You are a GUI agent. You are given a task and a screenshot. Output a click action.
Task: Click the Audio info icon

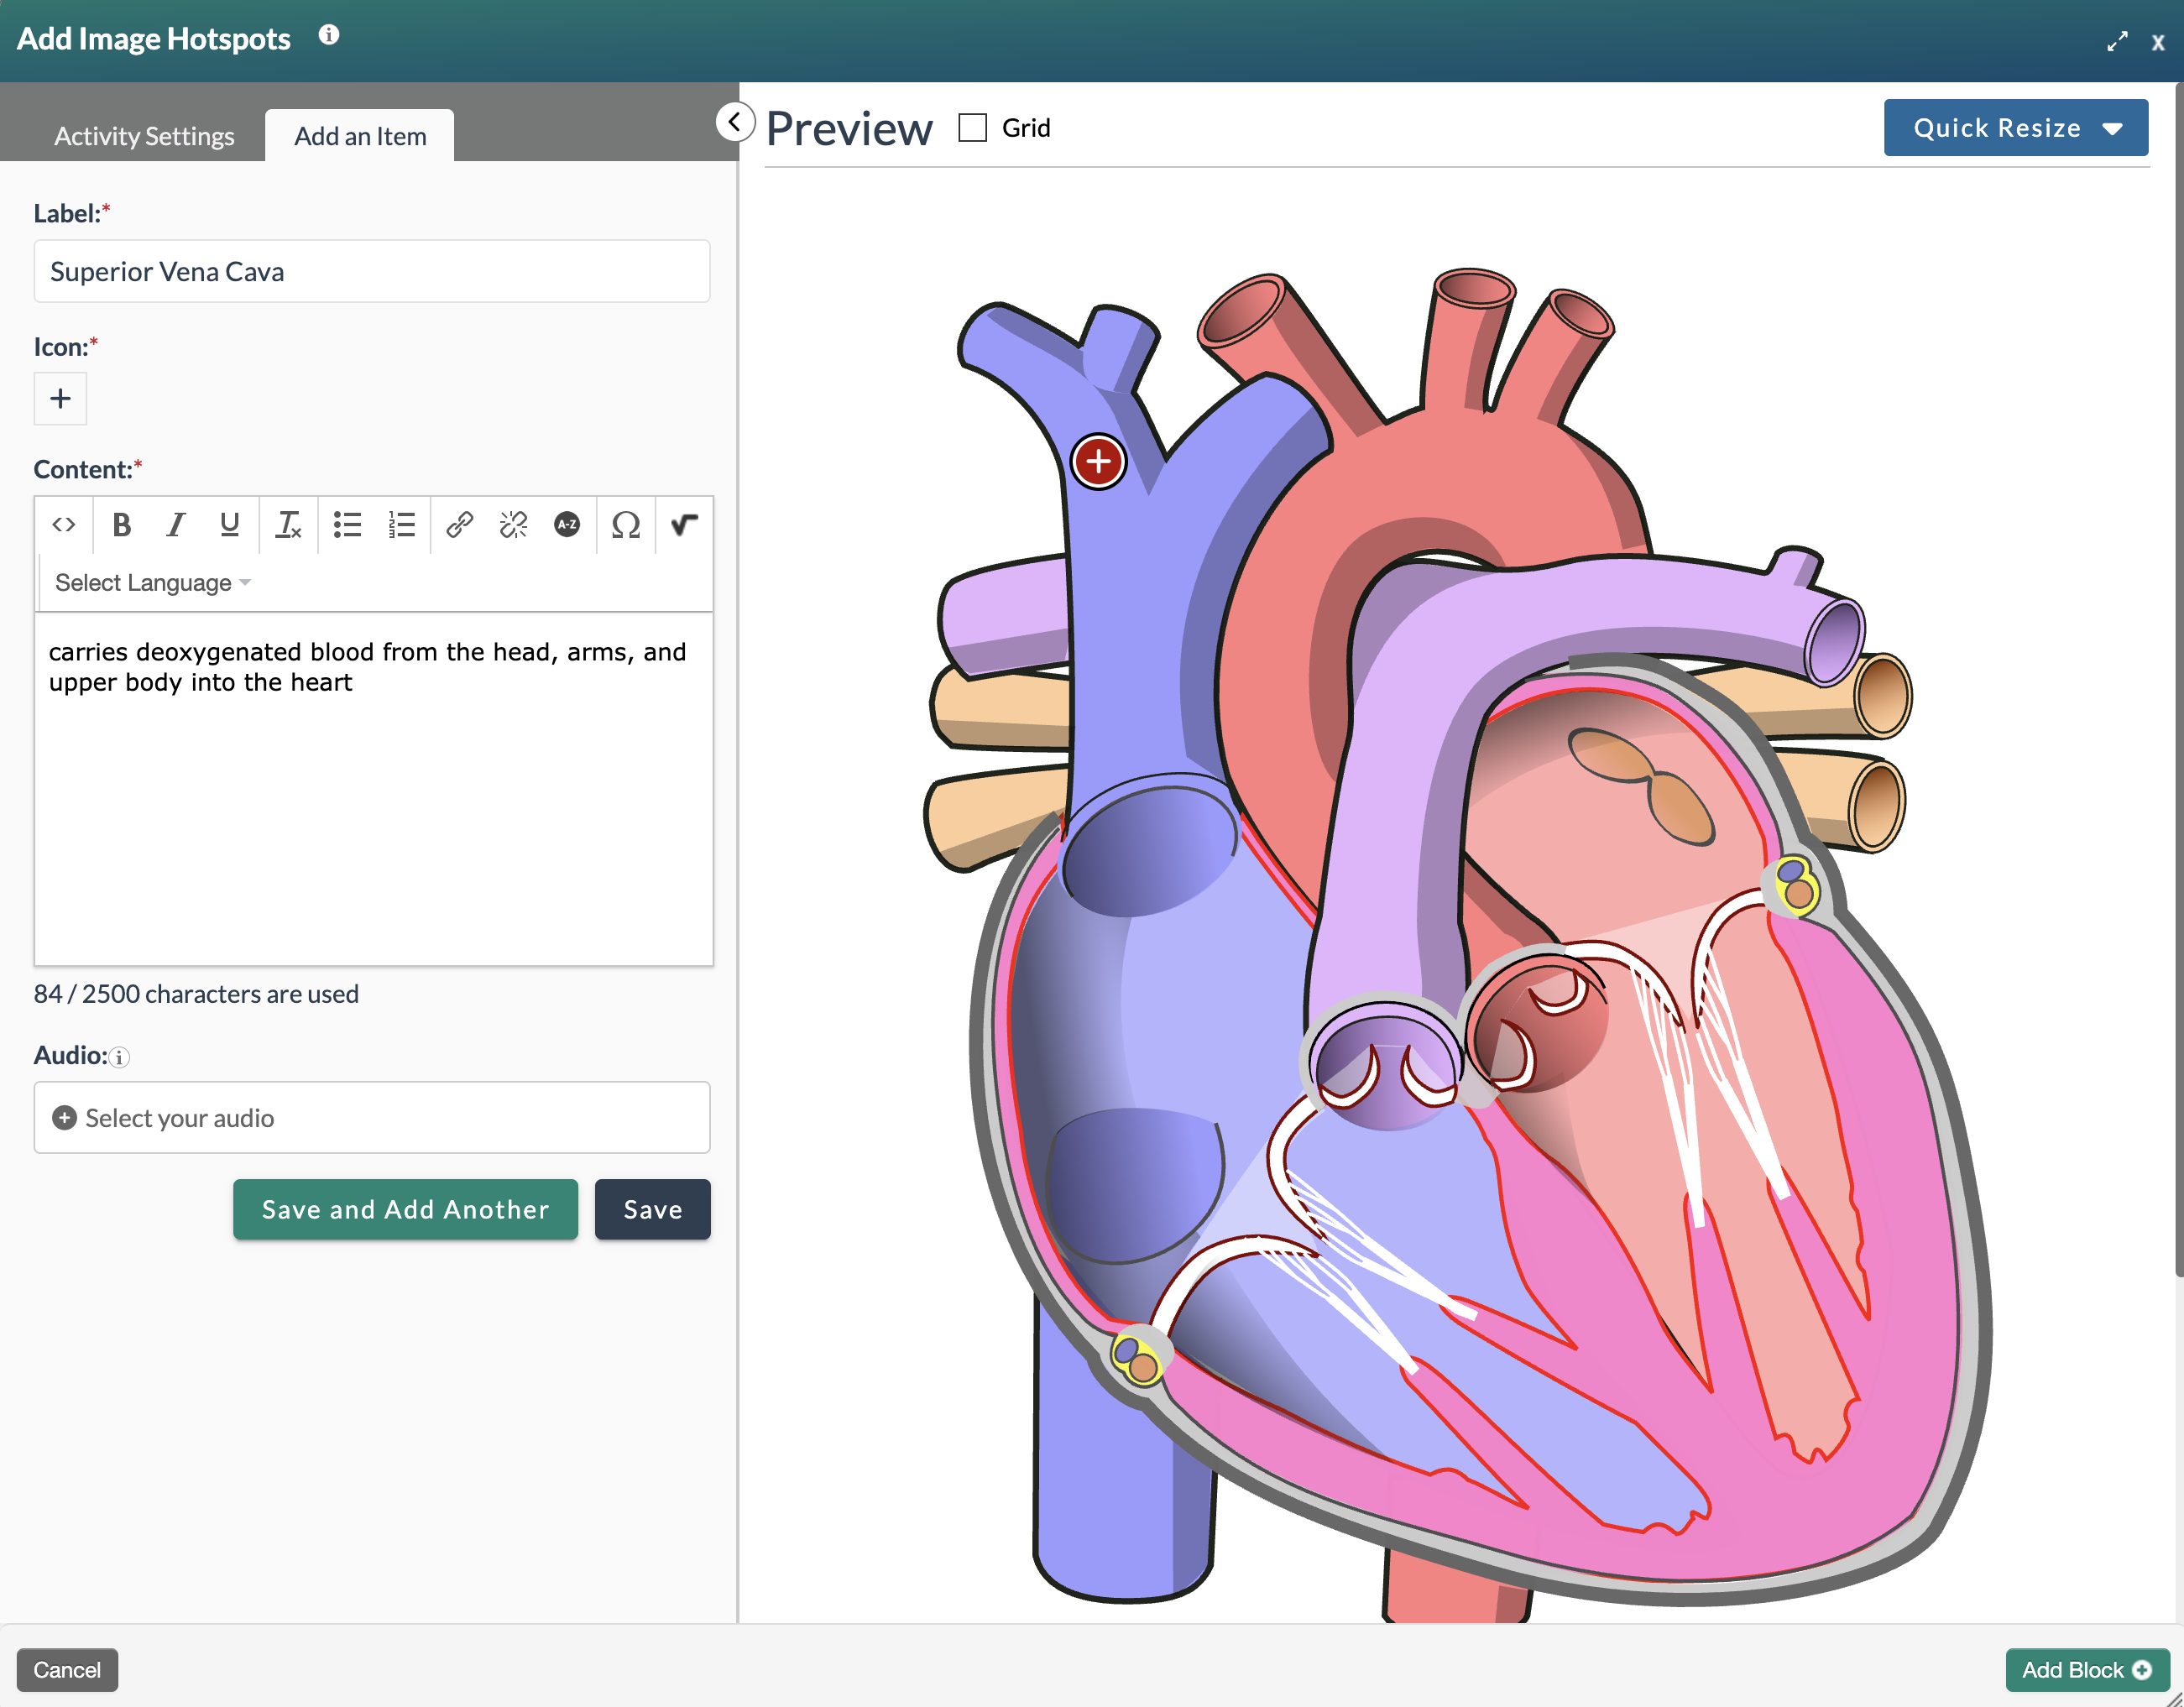pyautogui.click(x=119, y=1057)
